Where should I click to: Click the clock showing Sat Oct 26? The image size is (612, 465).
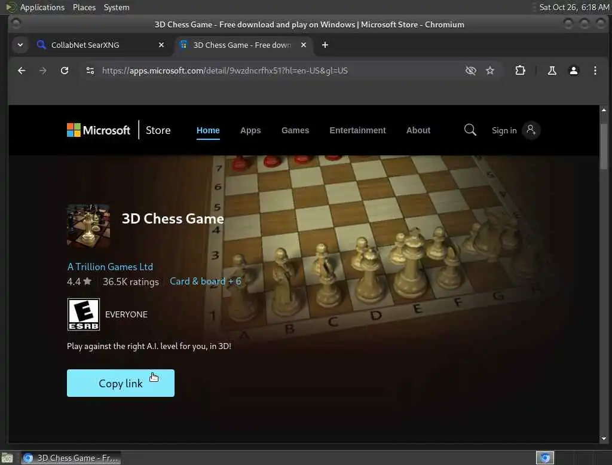click(574, 7)
